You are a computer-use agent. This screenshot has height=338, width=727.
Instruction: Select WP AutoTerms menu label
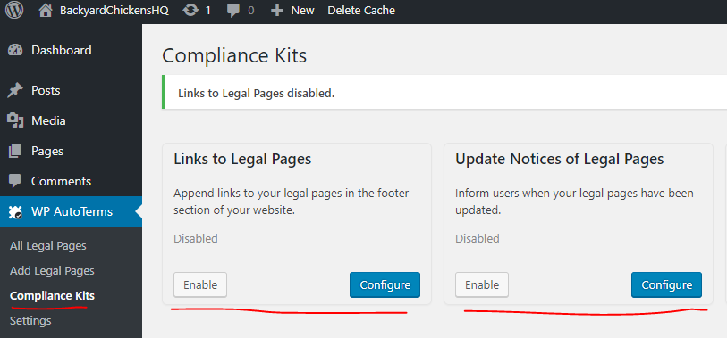(72, 211)
